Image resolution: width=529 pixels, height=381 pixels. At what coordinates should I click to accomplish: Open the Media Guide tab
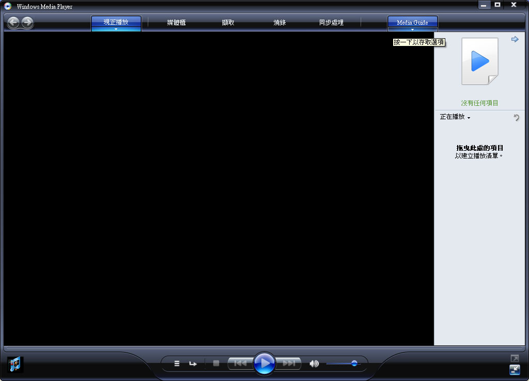(x=413, y=22)
